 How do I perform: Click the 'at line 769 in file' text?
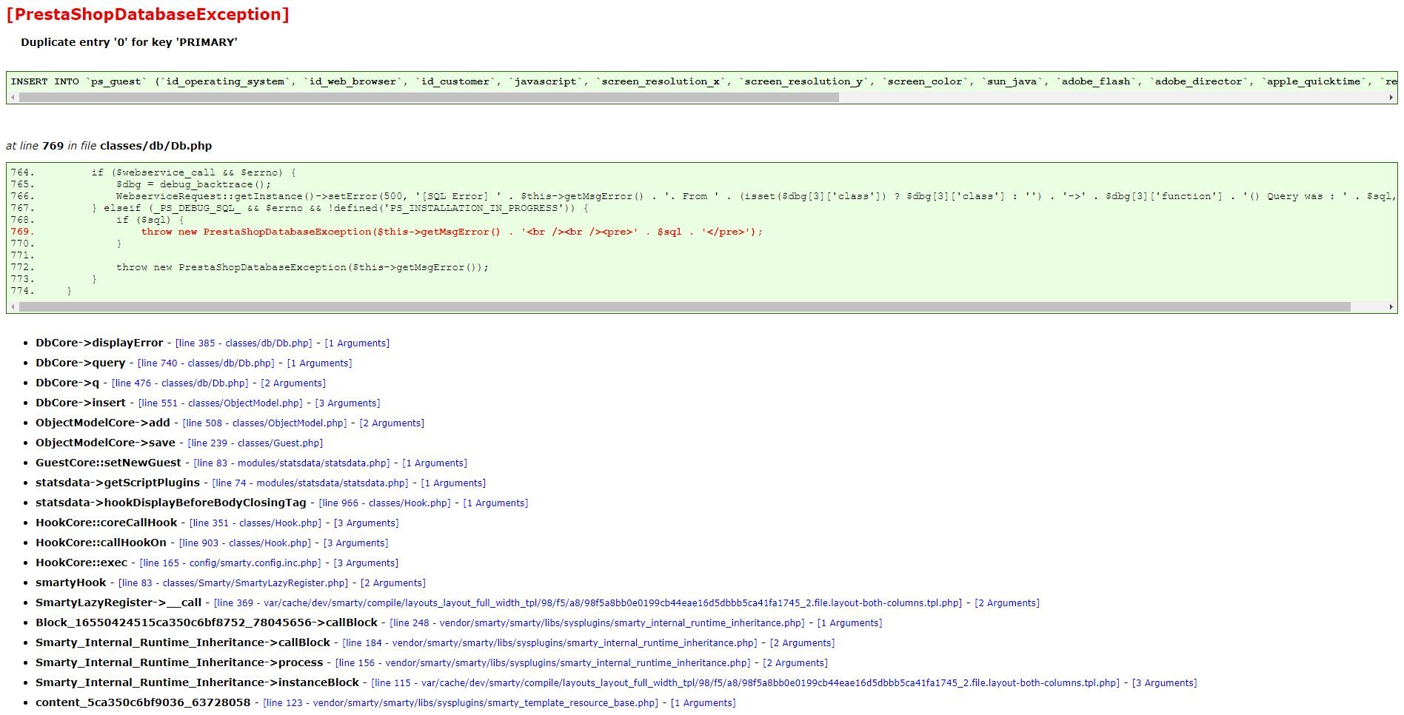click(109, 146)
